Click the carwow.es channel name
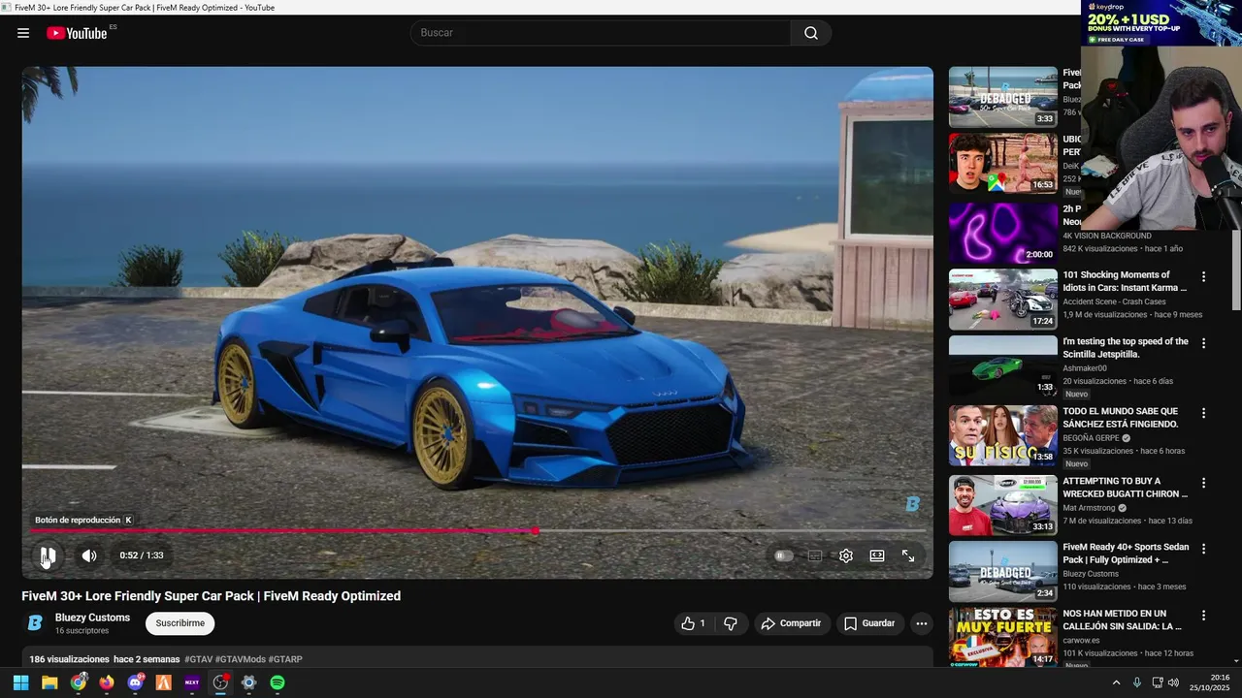Viewport: 1242px width, 698px height. coord(1081,641)
